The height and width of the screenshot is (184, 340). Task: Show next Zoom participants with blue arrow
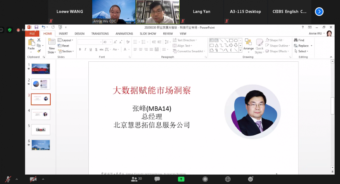tap(319, 12)
